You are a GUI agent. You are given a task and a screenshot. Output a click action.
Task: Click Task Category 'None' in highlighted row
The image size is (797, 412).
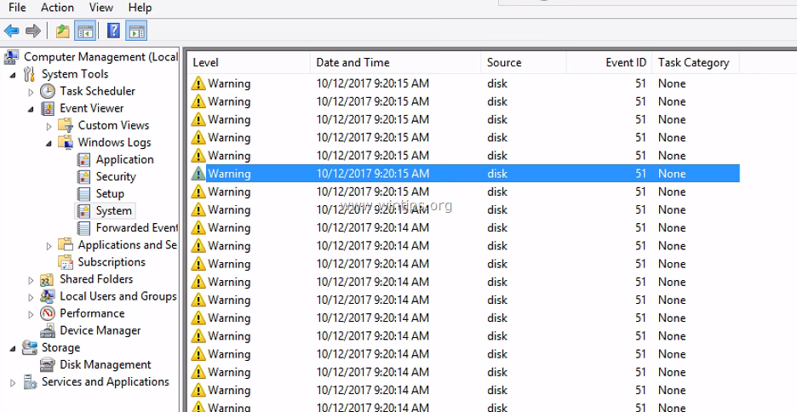(672, 174)
